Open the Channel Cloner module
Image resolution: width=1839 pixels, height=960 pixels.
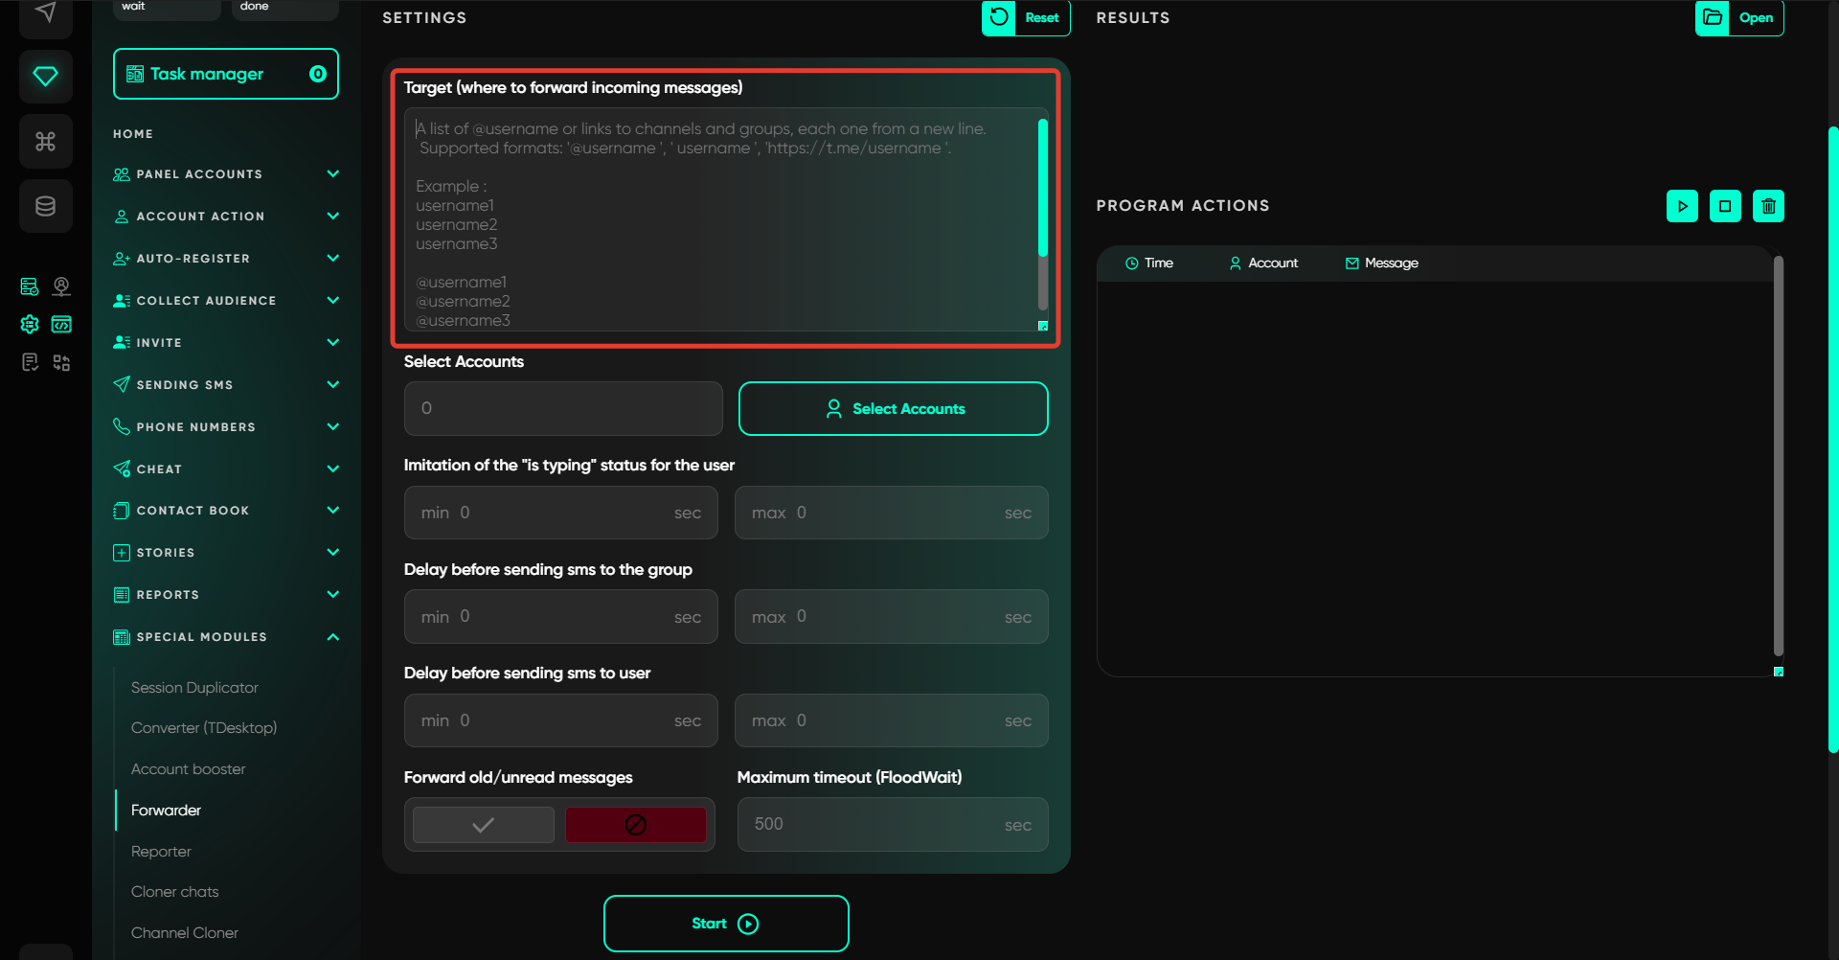[x=185, y=933]
